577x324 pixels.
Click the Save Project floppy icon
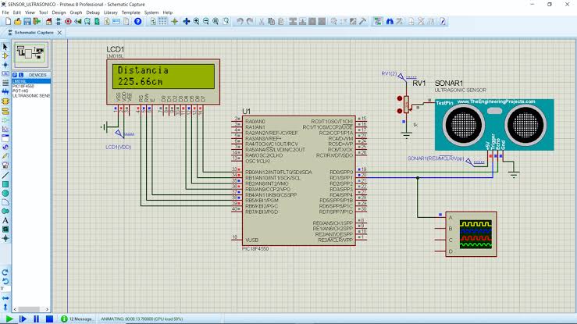27,21
